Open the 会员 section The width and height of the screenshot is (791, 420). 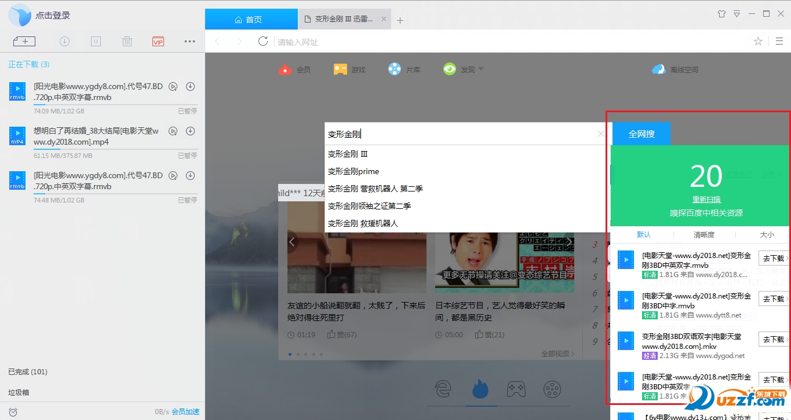coord(294,69)
